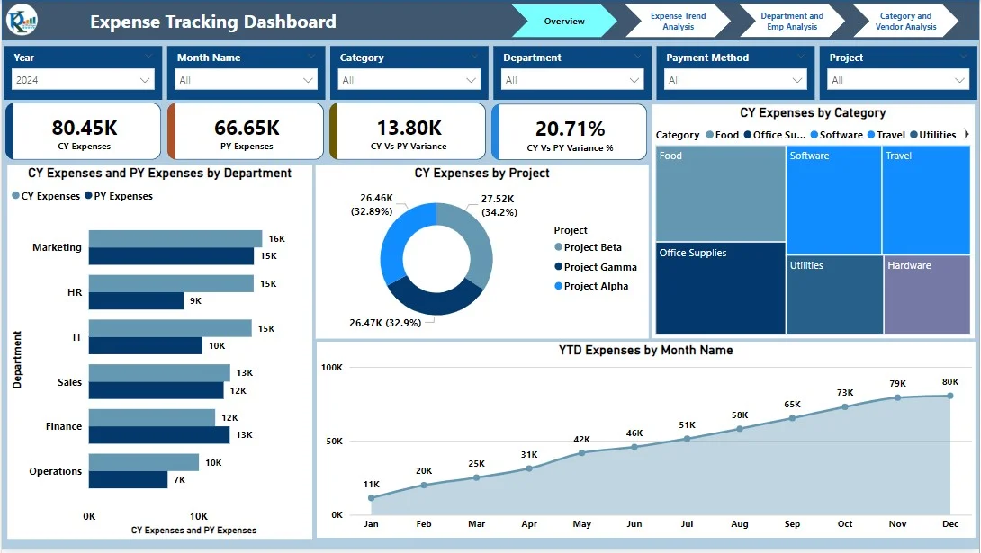Click the legend scroll arrow beside Utilities
This screenshot has width=981, height=553.
tap(967, 134)
